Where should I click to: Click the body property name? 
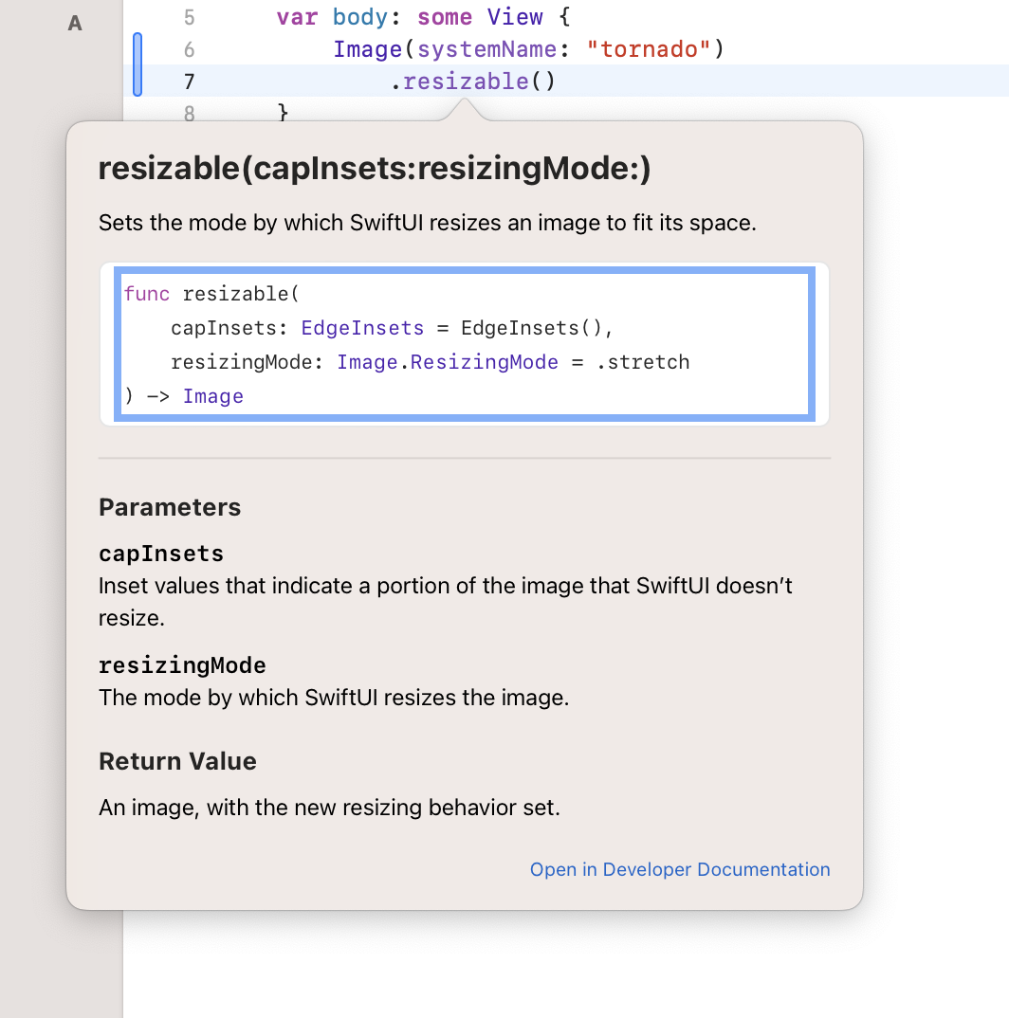pos(360,17)
